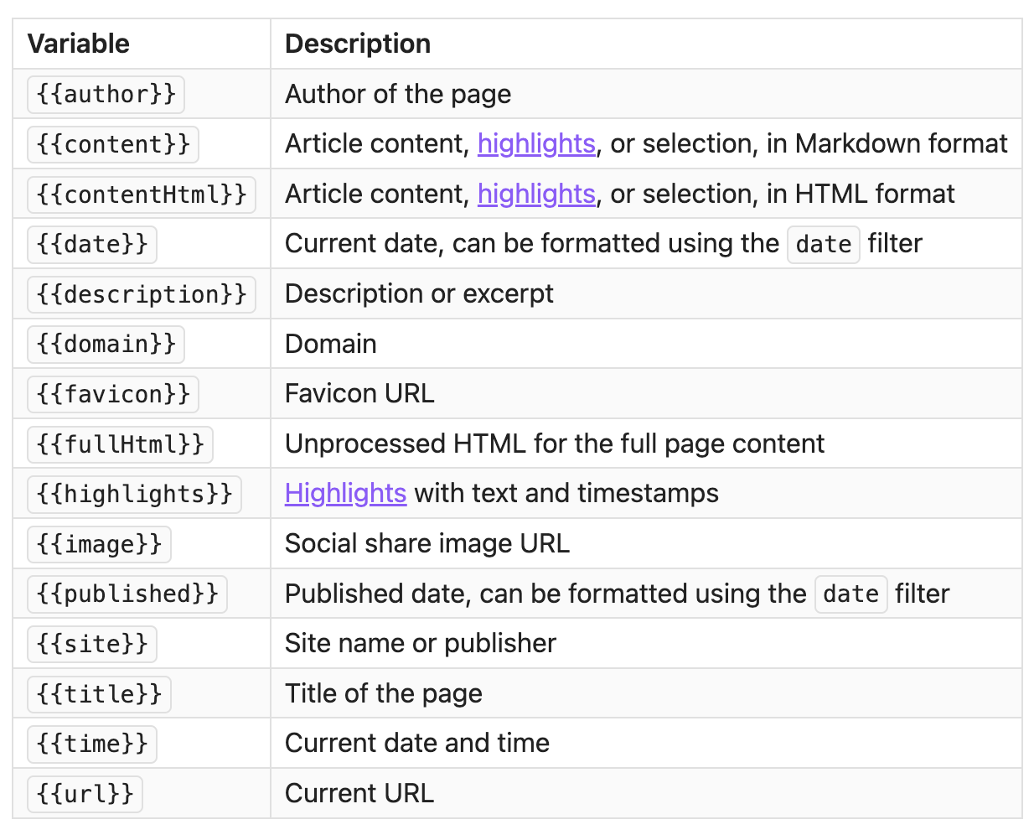Click the {{title}} variable tag

click(99, 694)
